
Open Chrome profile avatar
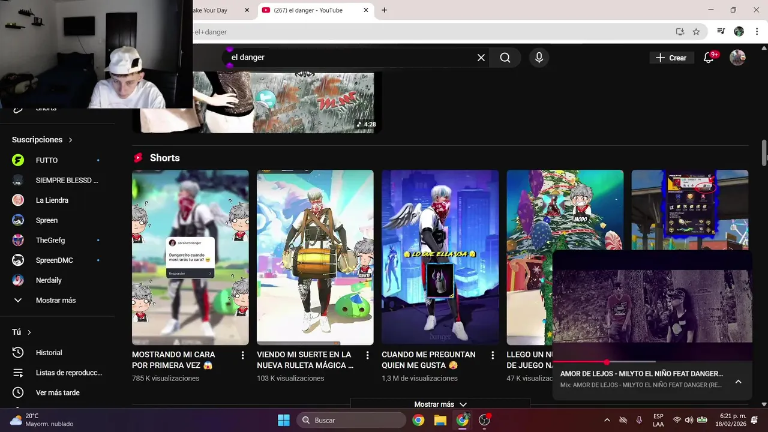tap(739, 32)
